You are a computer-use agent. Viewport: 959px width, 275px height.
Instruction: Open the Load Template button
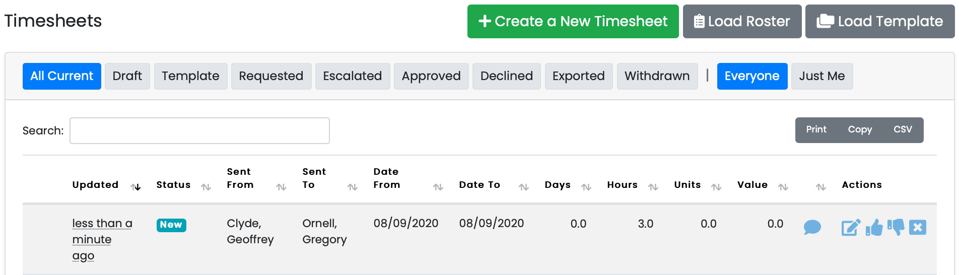pos(879,21)
